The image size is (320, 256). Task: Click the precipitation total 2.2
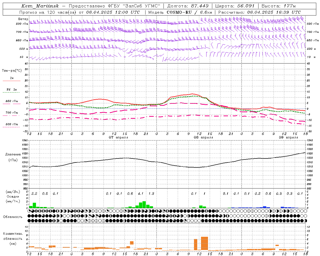point(34,194)
